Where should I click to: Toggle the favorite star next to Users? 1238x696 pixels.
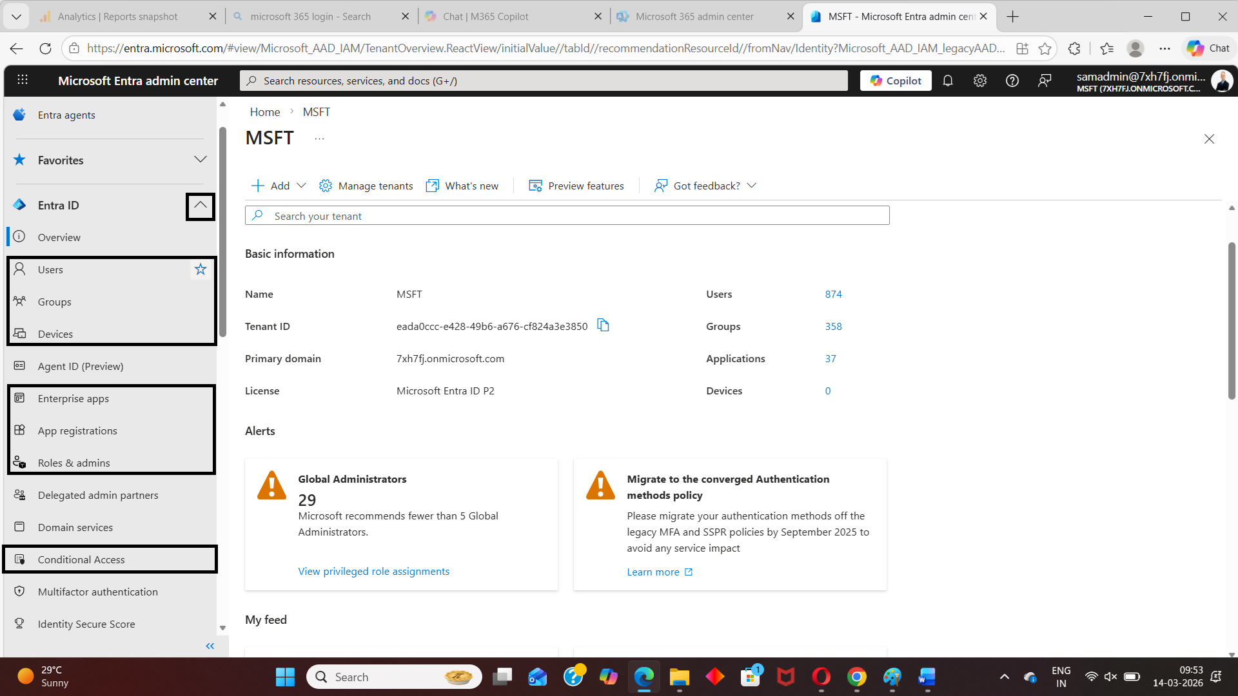tap(201, 269)
